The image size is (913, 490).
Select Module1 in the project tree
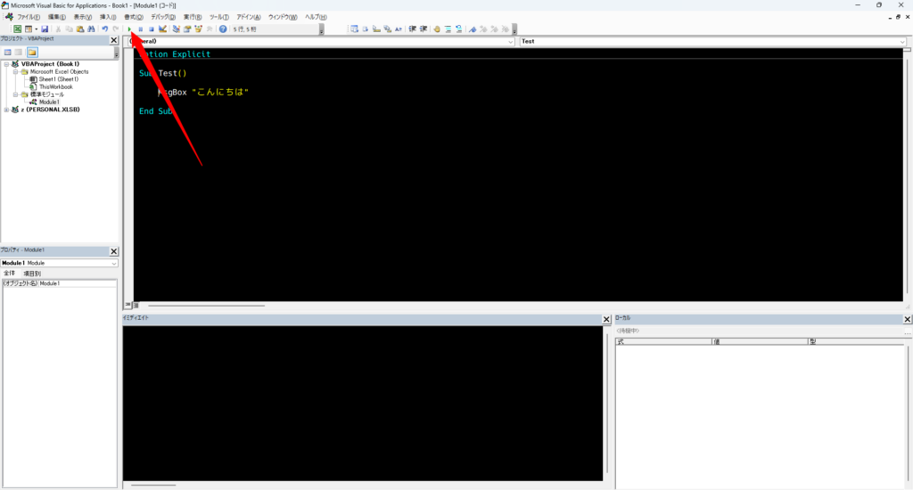[x=49, y=102]
